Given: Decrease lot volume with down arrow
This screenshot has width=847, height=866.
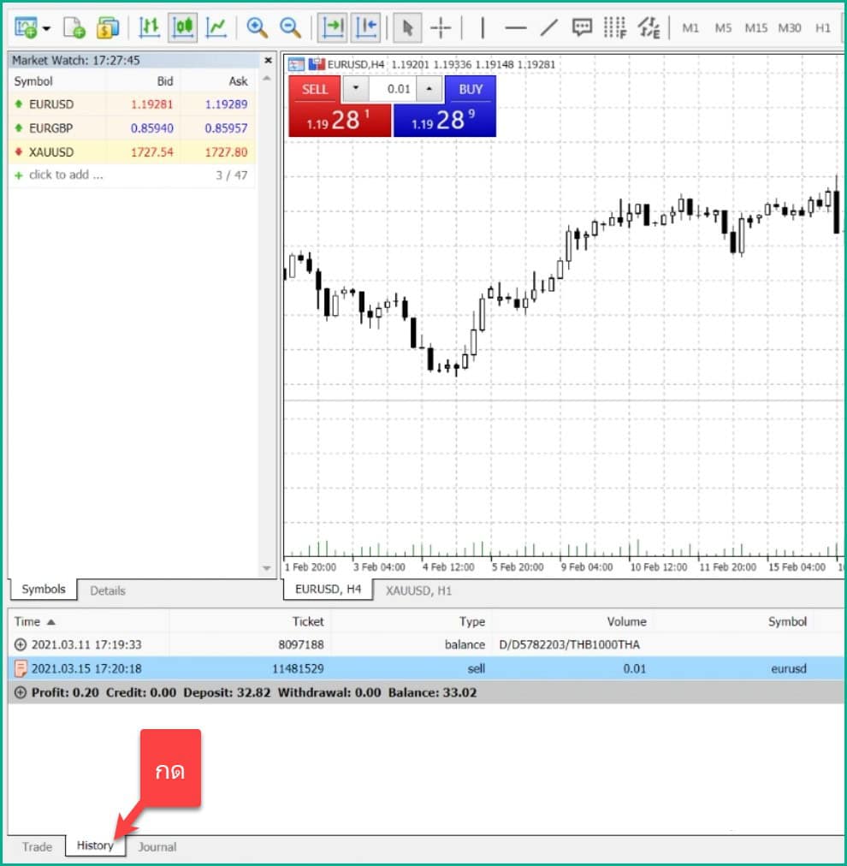Looking at the screenshot, I should [x=356, y=88].
